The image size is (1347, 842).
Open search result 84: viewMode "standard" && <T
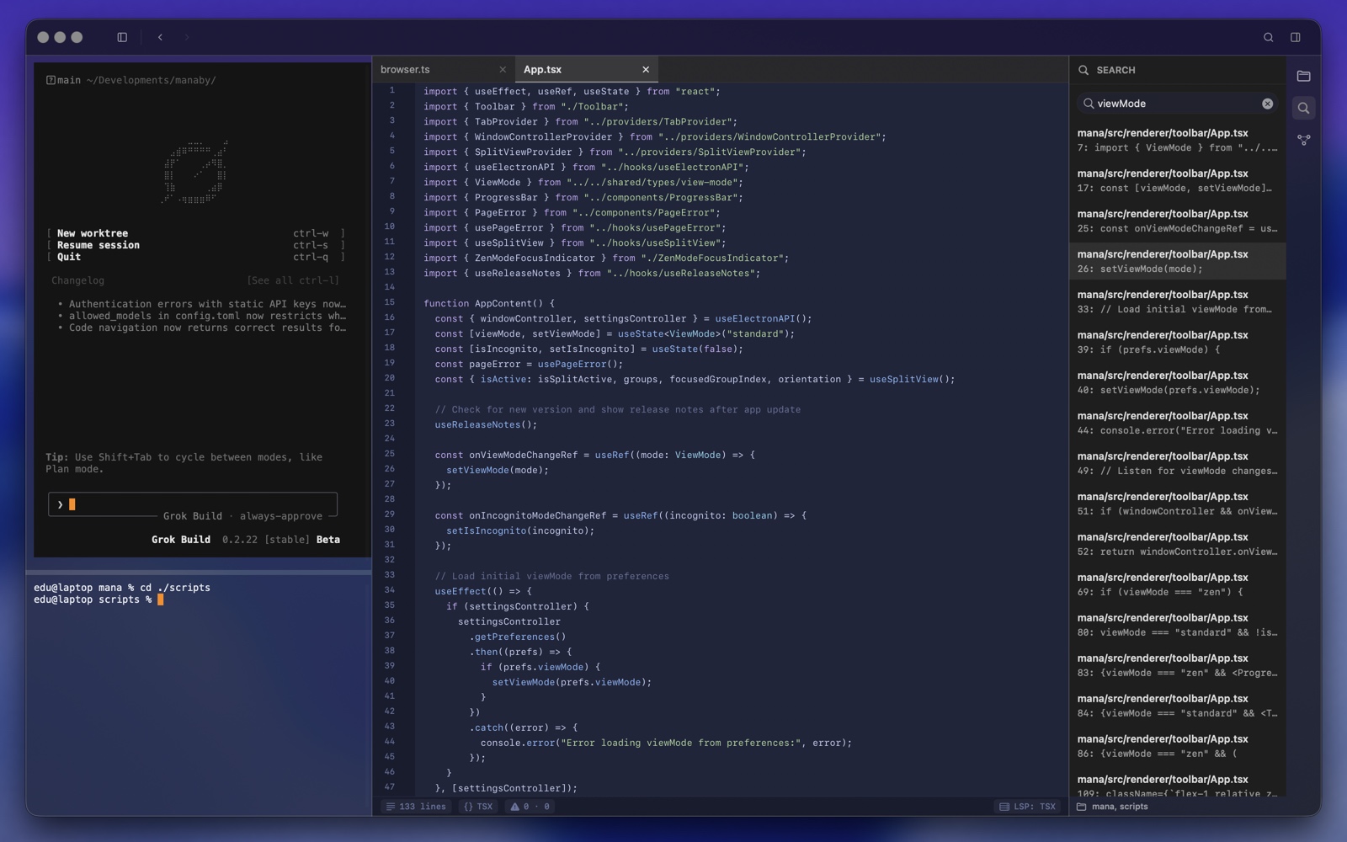click(1177, 706)
